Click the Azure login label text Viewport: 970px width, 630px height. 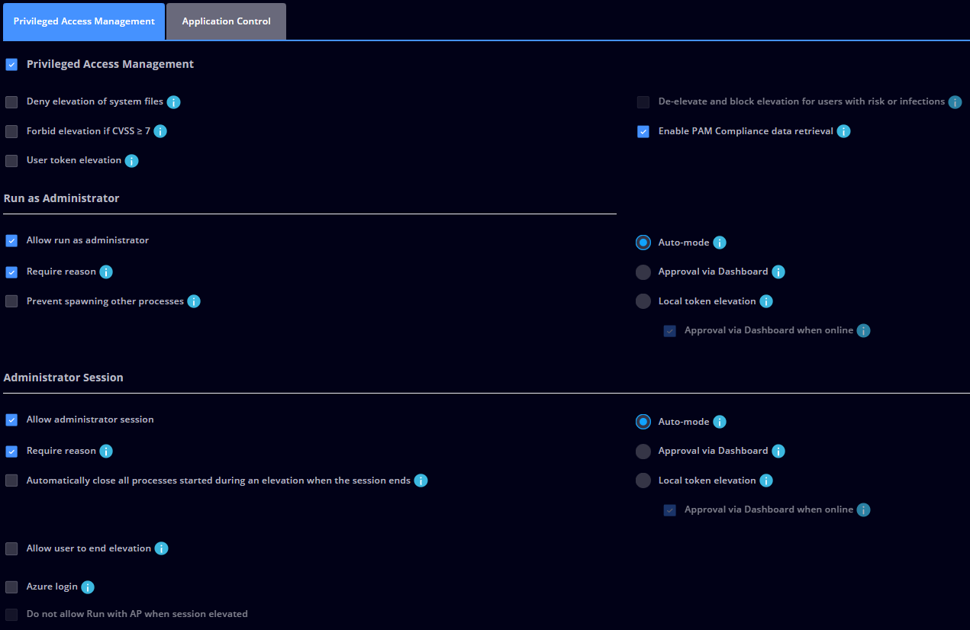(52, 587)
